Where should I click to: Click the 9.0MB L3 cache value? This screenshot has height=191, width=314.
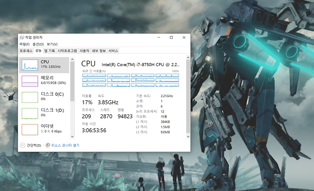165,132
